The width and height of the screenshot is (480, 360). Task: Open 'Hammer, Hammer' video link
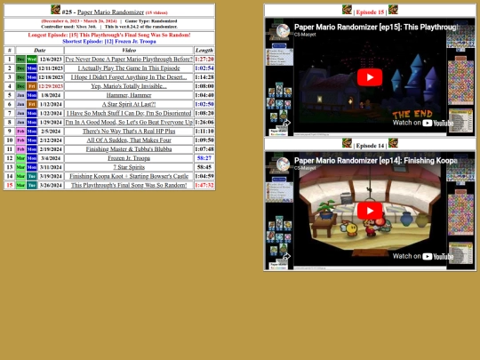click(x=129, y=95)
